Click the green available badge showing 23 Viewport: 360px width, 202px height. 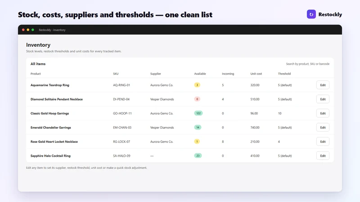tap(198, 155)
